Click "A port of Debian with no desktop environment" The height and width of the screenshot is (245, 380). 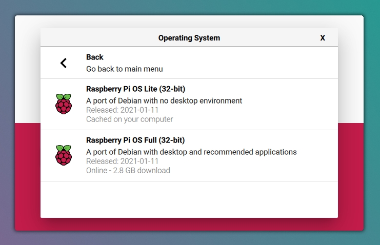point(164,100)
